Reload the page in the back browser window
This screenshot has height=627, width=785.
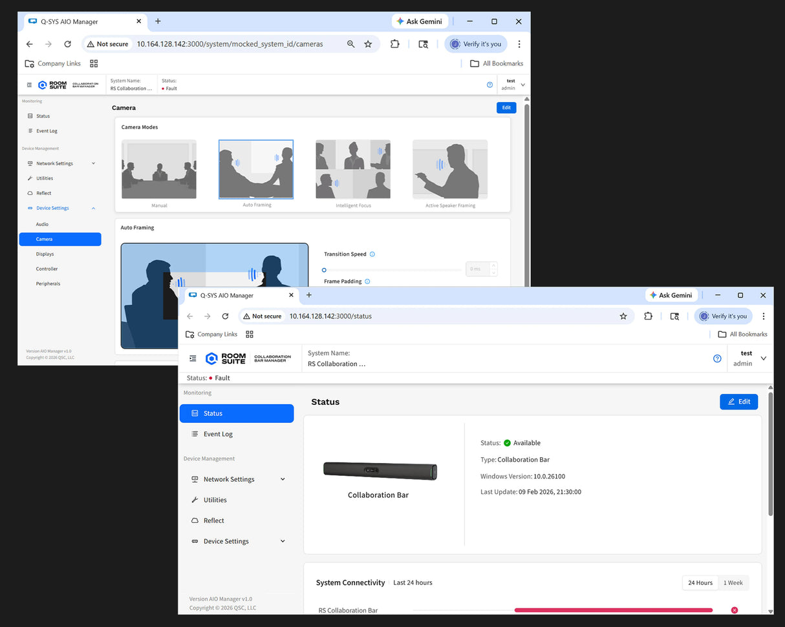pos(67,44)
